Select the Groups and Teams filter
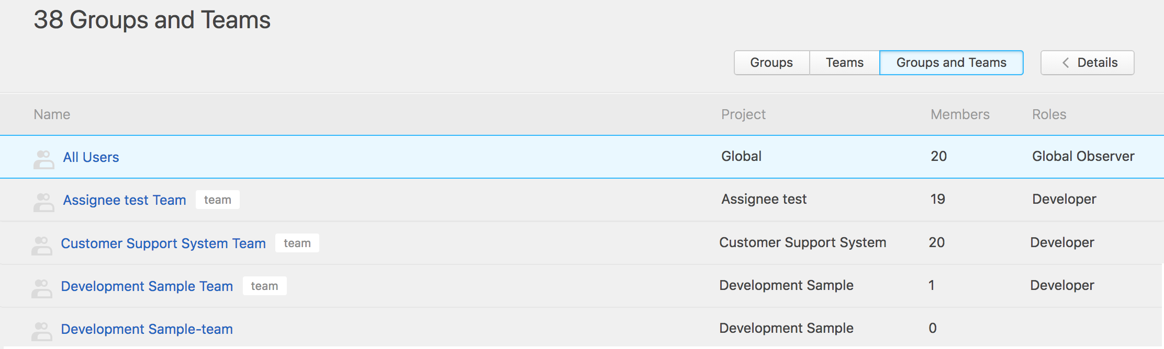Image resolution: width=1164 pixels, height=349 pixels. coord(951,63)
